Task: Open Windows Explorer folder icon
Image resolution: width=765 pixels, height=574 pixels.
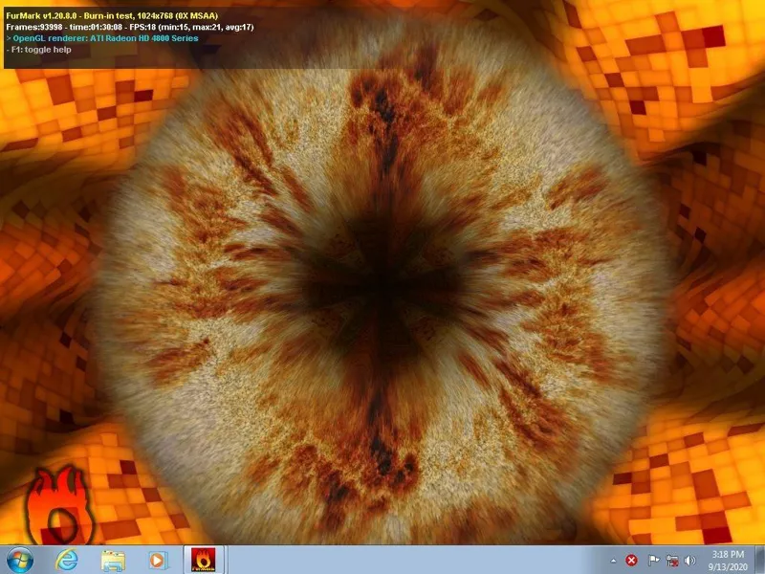Action: pyautogui.click(x=113, y=559)
